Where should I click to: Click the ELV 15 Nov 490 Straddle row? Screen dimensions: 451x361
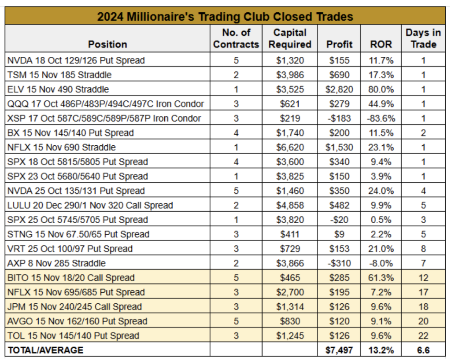tap(225, 89)
